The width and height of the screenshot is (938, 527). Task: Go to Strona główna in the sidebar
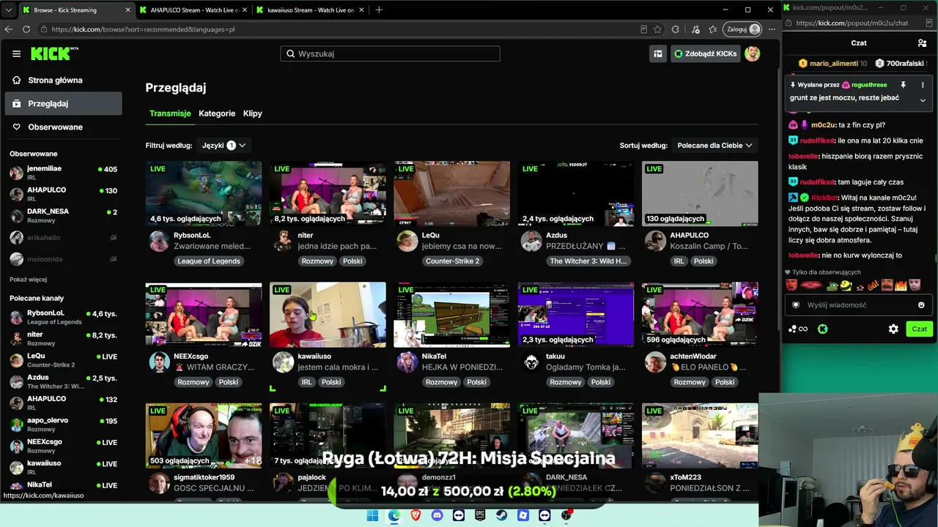pyautogui.click(x=63, y=80)
